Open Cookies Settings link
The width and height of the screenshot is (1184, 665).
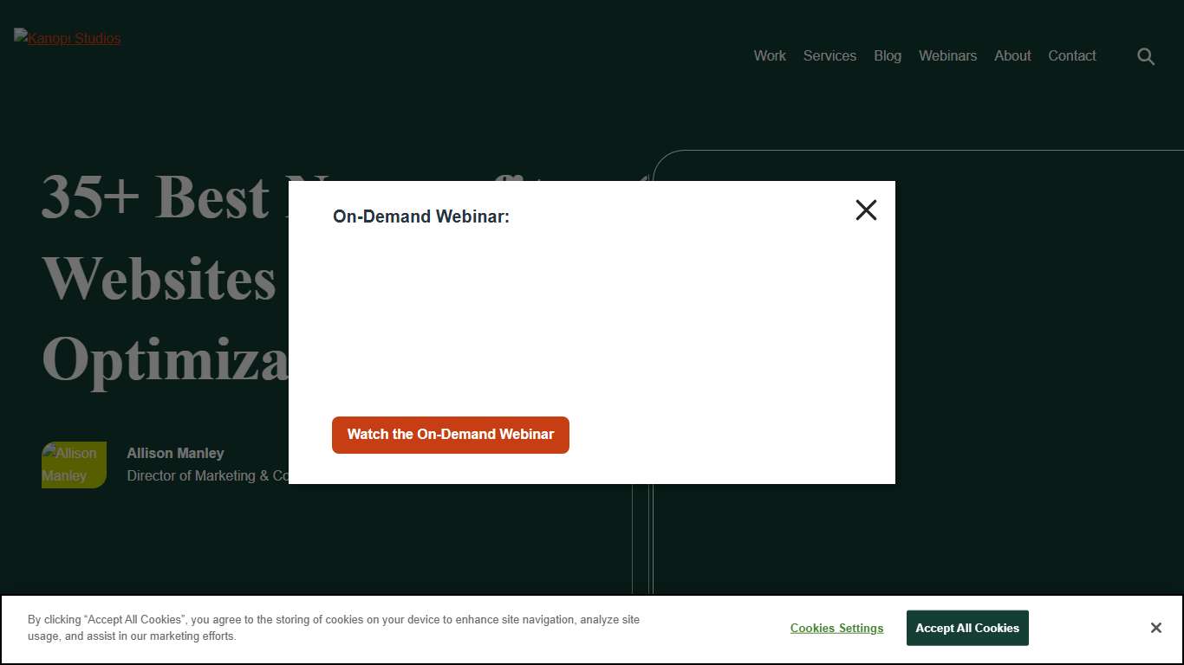tap(836, 628)
